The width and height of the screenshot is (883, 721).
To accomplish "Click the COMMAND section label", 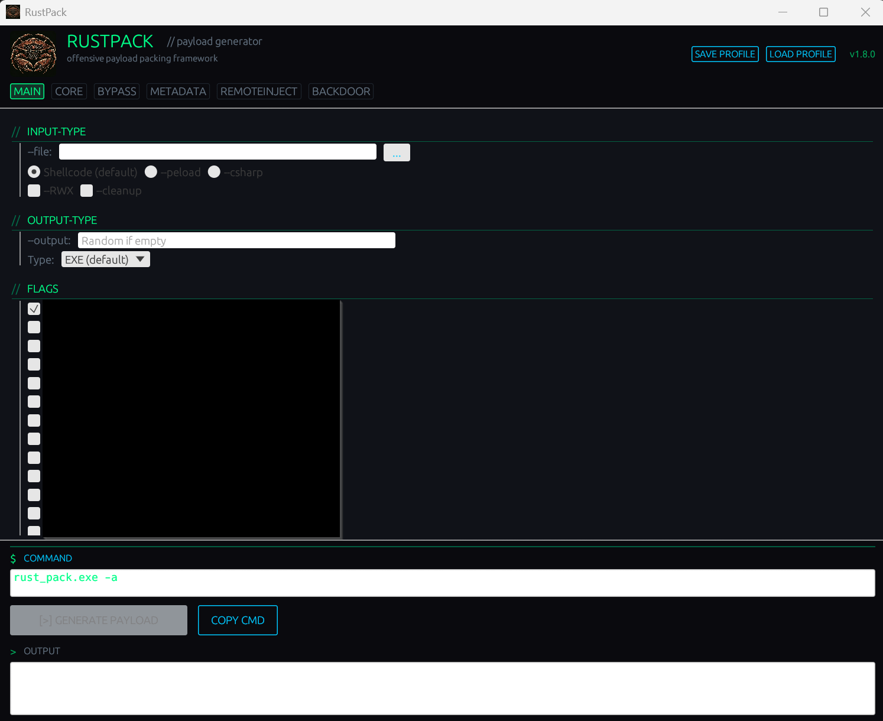I will (x=48, y=558).
